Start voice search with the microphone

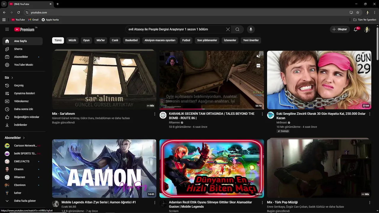coord(251,29)
